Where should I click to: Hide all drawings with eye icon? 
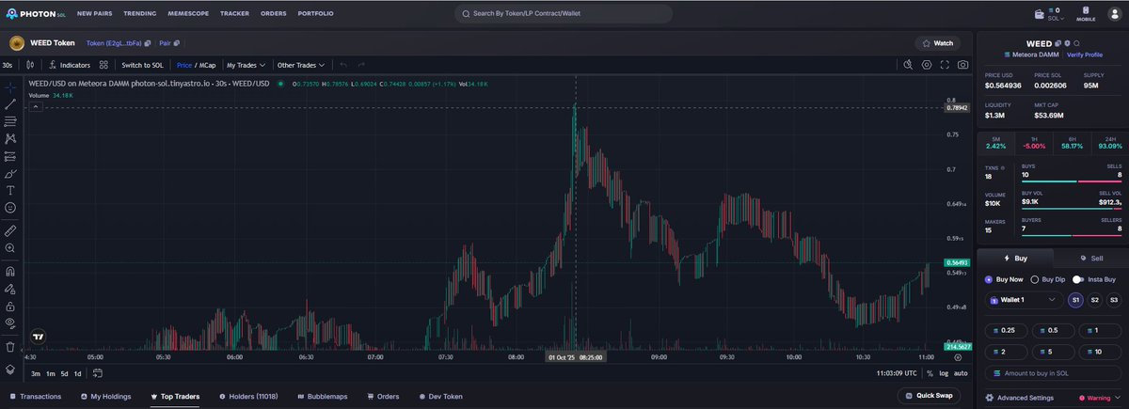point(10,322)
